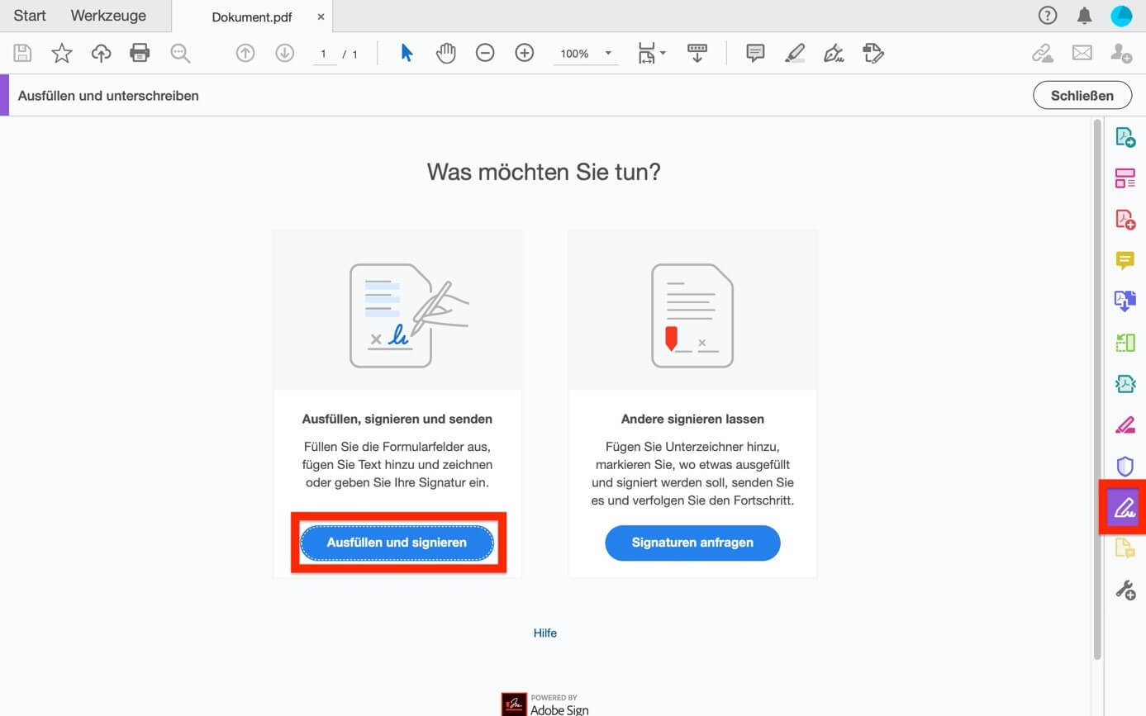Click Signaturen anfragen button

(x=692, y=543)
